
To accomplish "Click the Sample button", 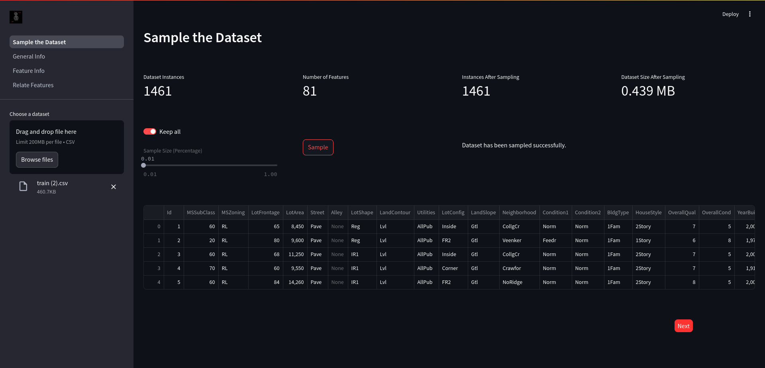I will pos(318,147).
